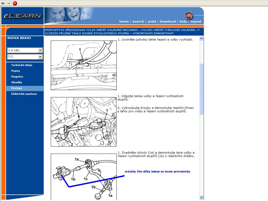Click the green back arrow icon
The width and height of the screenshot is (268, 201).
coord(3,3)
